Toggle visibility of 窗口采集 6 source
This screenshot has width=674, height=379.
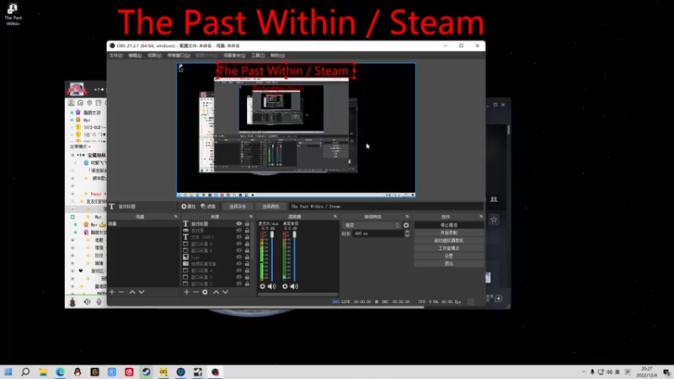(x=239, y=243)
